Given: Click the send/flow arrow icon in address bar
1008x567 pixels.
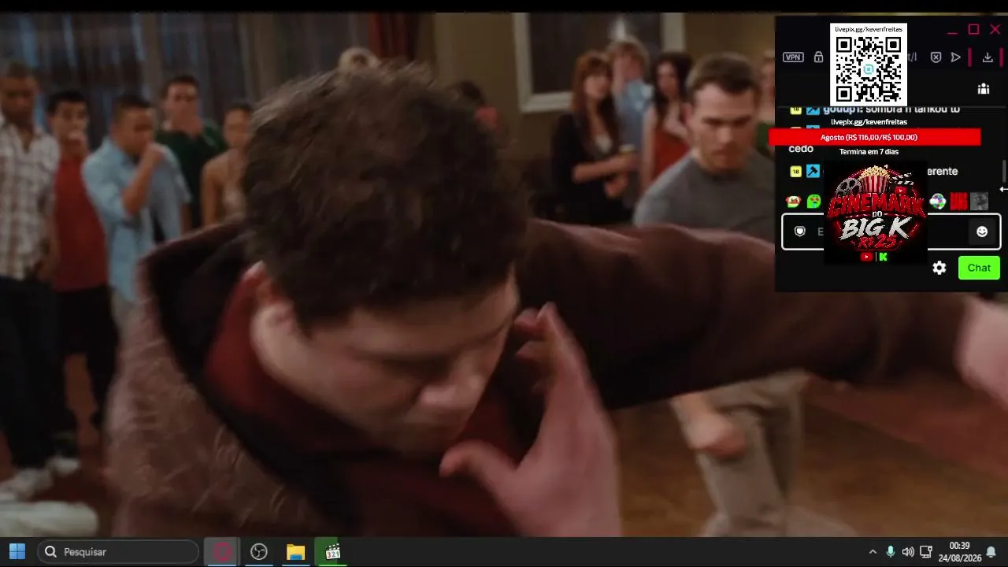Looking at the screenshot, I should [x=956, y=57].
